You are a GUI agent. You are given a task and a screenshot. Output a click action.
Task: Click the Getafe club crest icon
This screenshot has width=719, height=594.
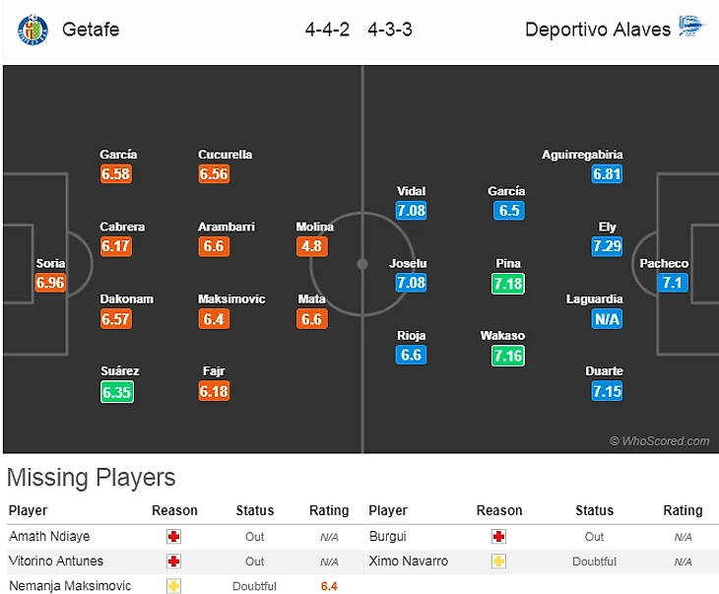coord(33,29)
